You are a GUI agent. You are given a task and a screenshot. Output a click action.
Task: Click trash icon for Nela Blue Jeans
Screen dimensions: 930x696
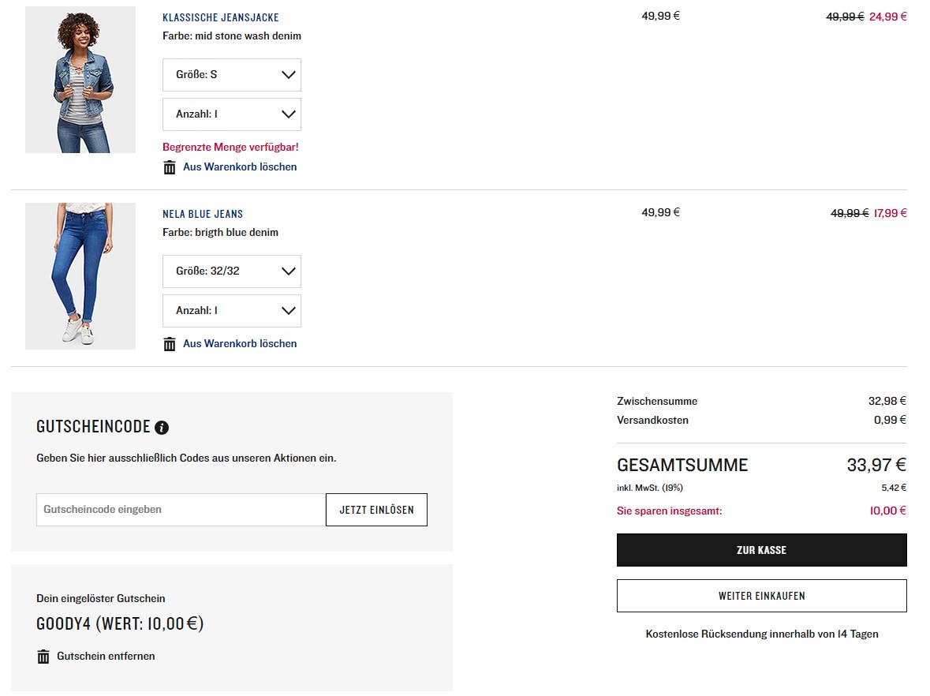click(170, 344)
